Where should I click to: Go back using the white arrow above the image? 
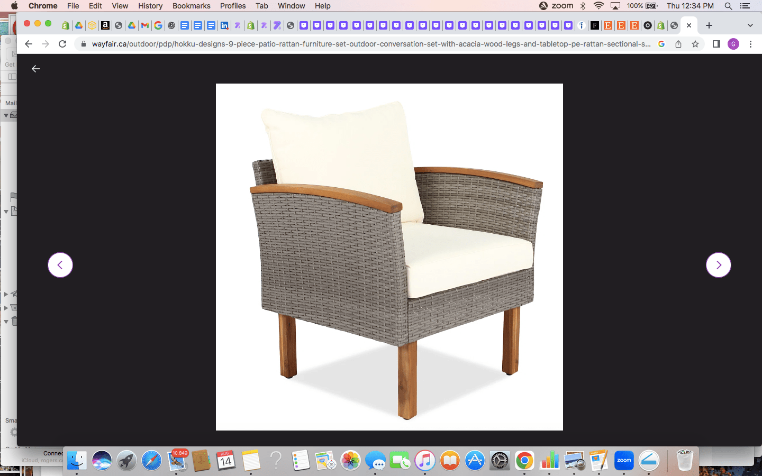(x=36, y=69)
